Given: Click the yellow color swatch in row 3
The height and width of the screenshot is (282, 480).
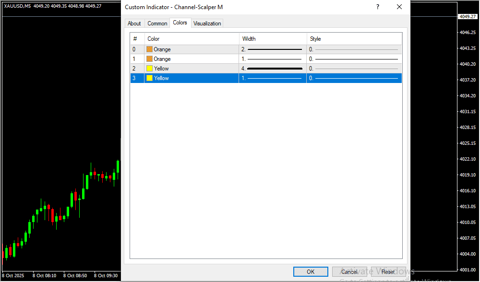Looking at the screenshot, I should click(149, 78).
